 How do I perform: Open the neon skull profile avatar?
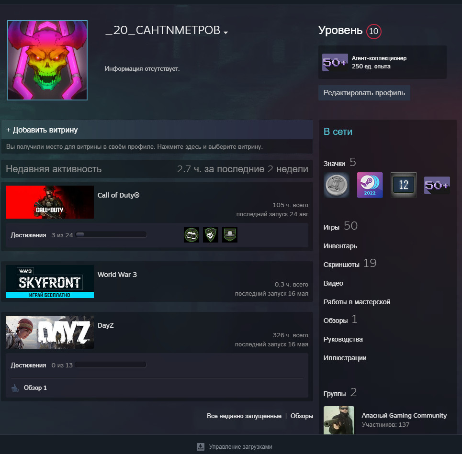[47, 60]
